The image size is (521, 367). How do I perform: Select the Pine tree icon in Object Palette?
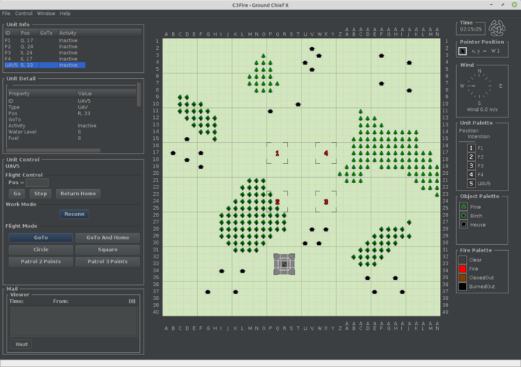464,206
